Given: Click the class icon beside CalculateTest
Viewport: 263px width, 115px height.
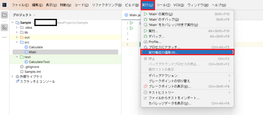Looking at the screenshot, I should coord(26,62).
